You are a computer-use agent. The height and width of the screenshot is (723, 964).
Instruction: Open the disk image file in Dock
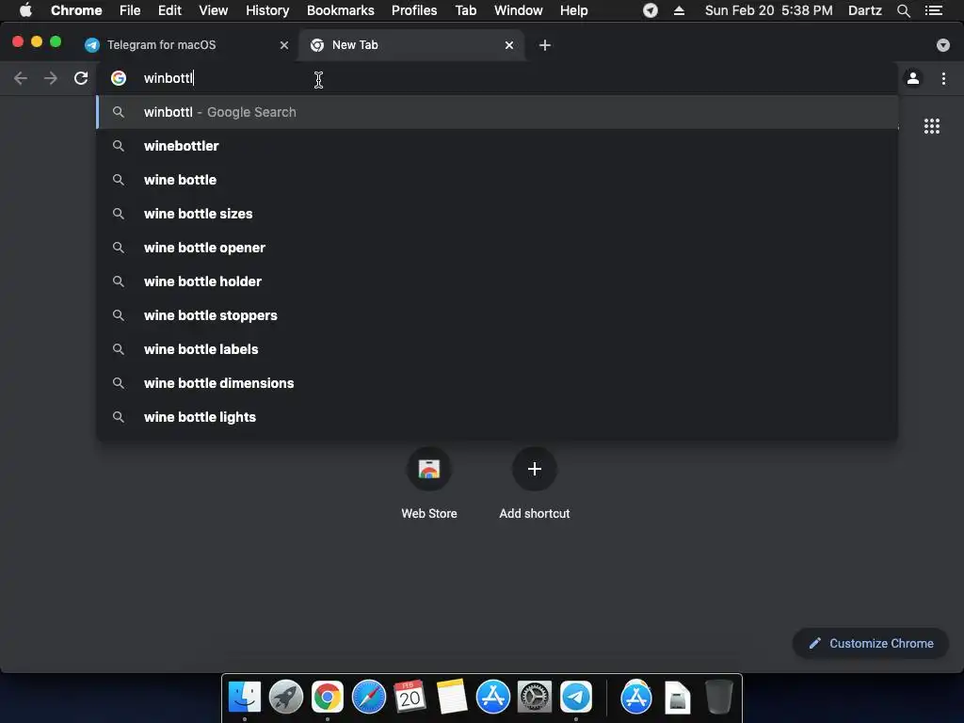coord(678,698)
